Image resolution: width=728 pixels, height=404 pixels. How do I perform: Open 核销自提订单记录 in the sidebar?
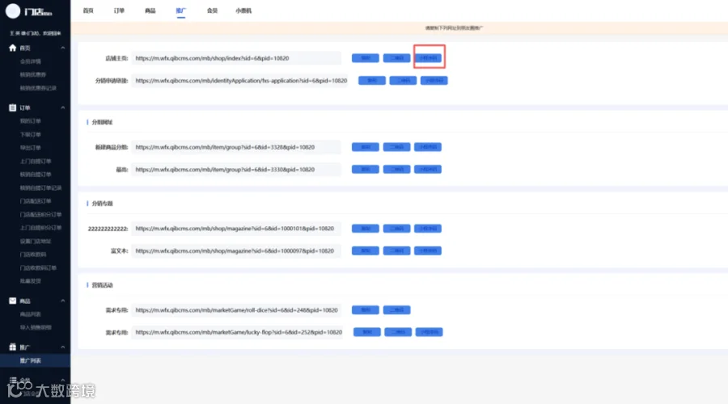pyautogui.click(x=41, y=187)
